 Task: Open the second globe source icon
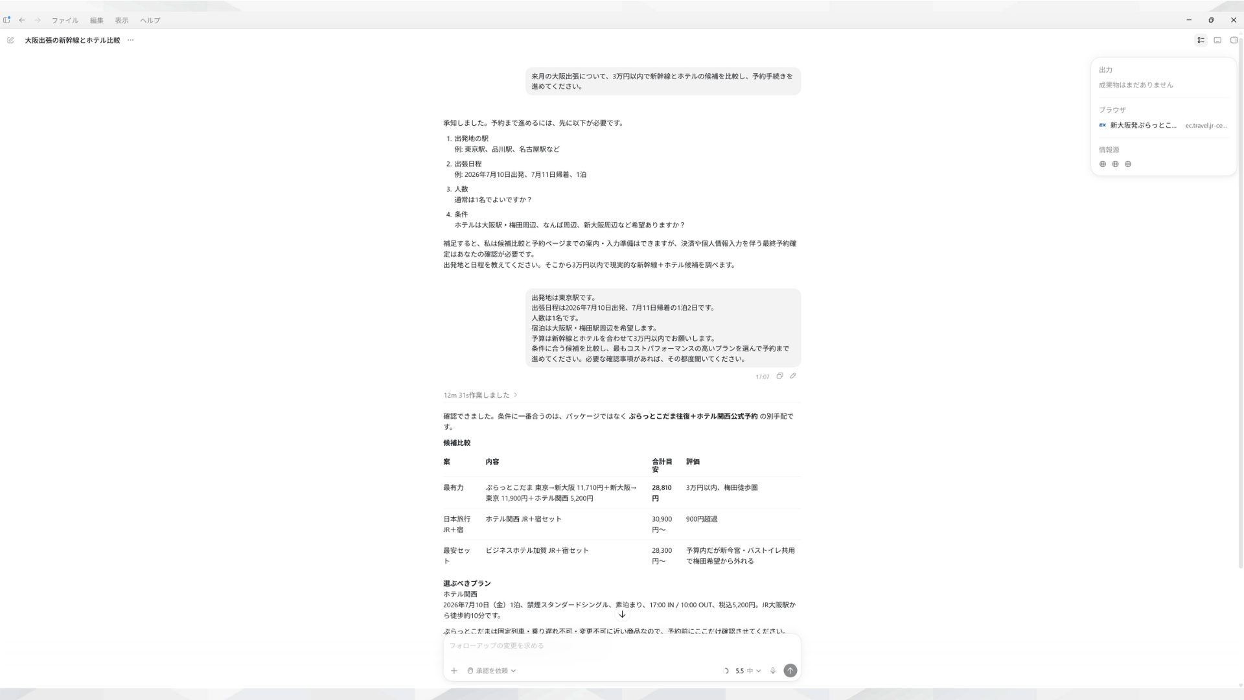[1115, 164]
